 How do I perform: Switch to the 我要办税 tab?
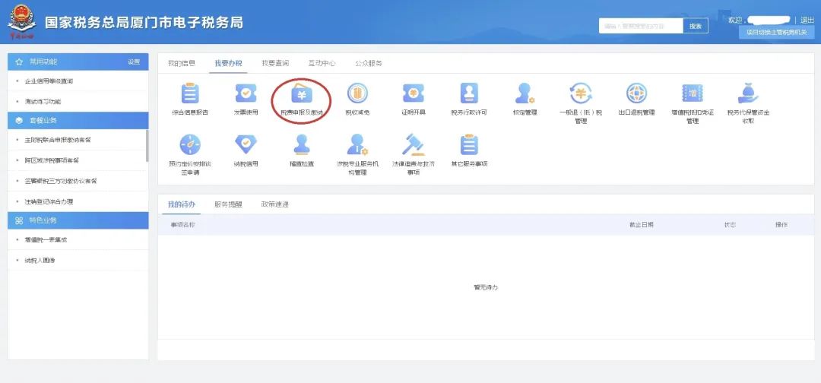(228, 63)
